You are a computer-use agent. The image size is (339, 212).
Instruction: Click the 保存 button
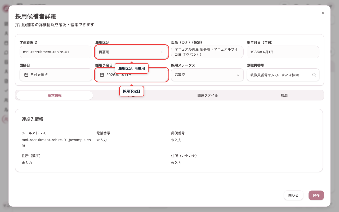[316, 195]
